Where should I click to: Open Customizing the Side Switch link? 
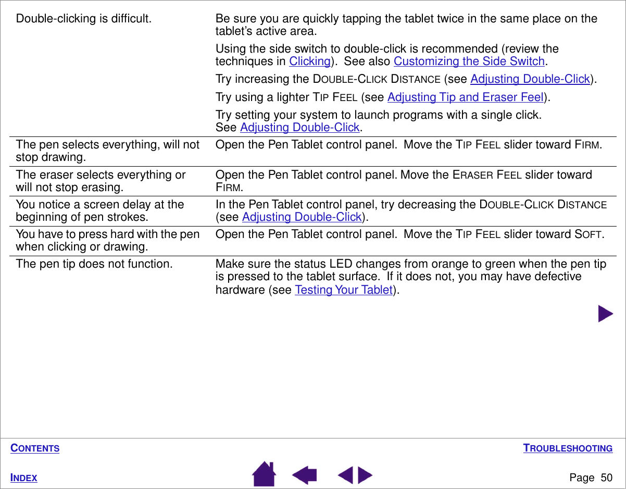(x=469, y=61)
